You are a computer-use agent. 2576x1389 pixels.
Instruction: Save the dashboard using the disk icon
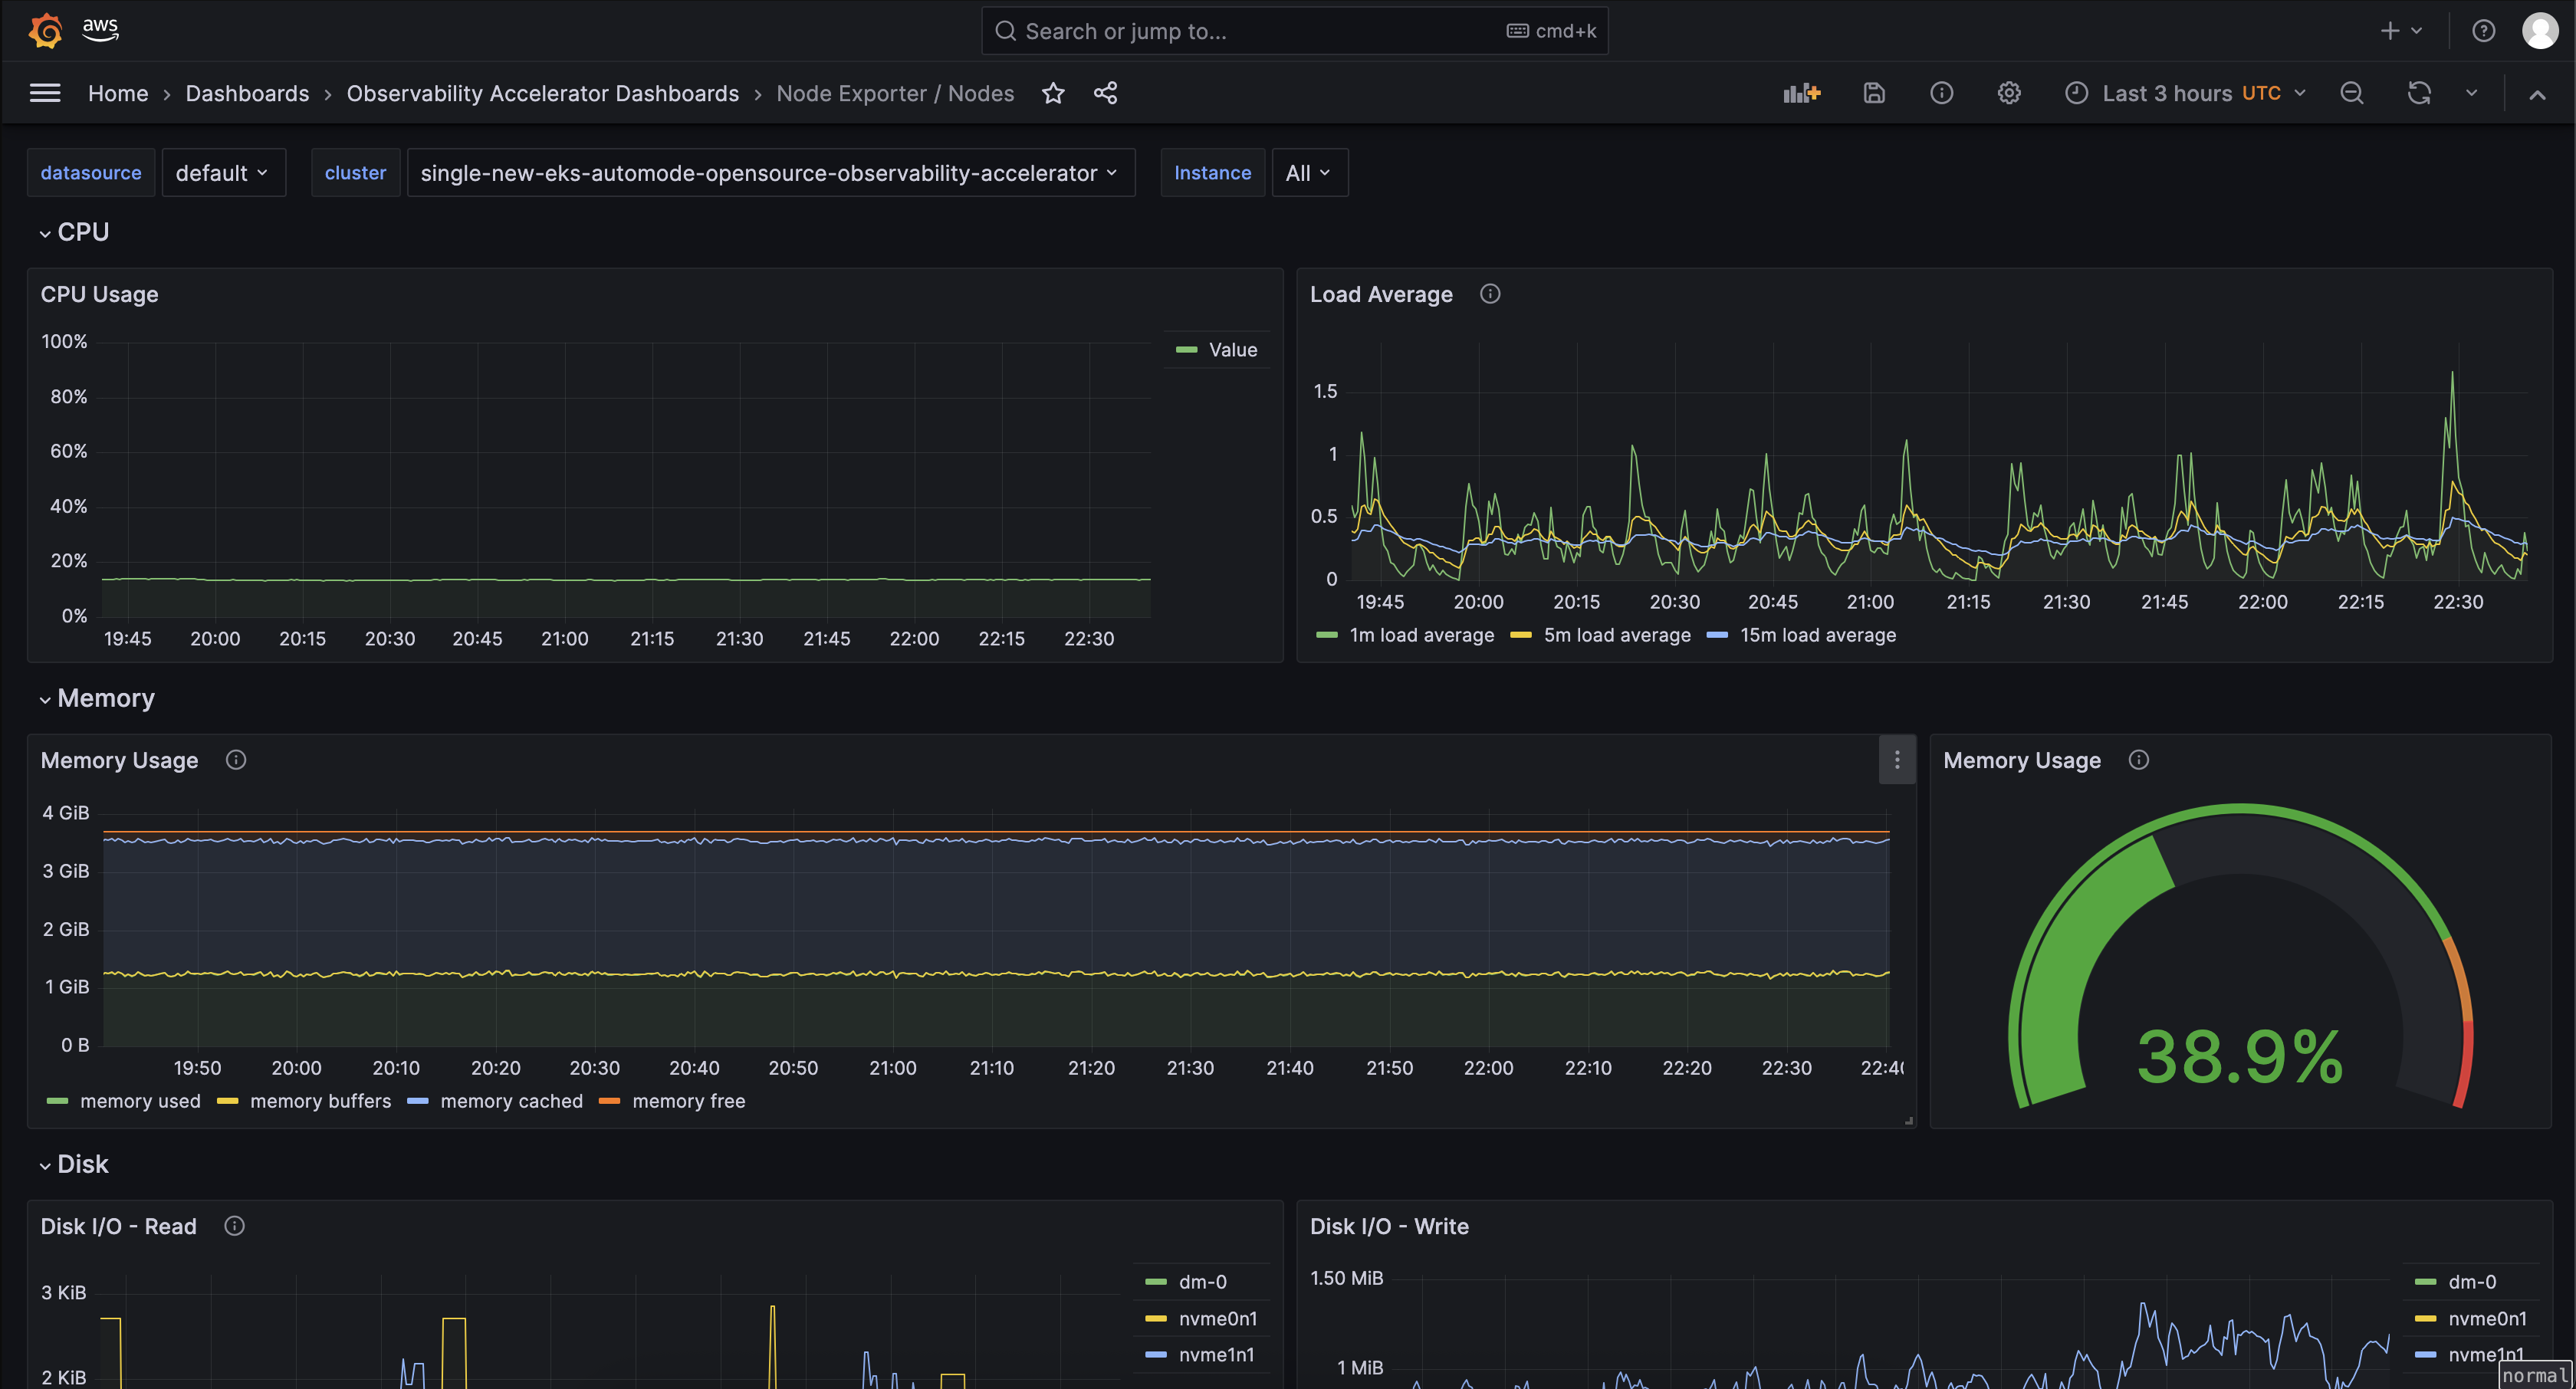1874,93
